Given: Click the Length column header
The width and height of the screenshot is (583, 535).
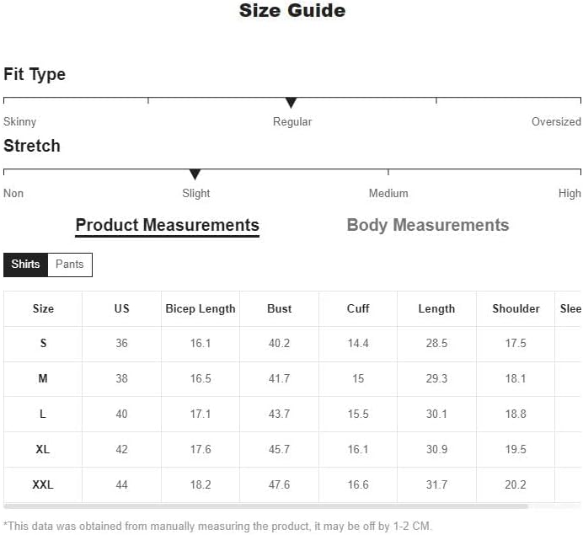Looking at the screenshot, I should 436,309.
